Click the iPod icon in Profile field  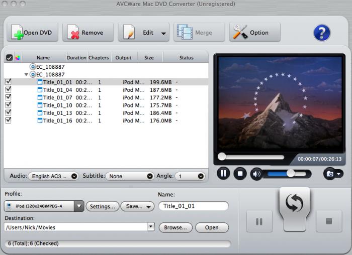pyautogui.click(x=9, y=206)
